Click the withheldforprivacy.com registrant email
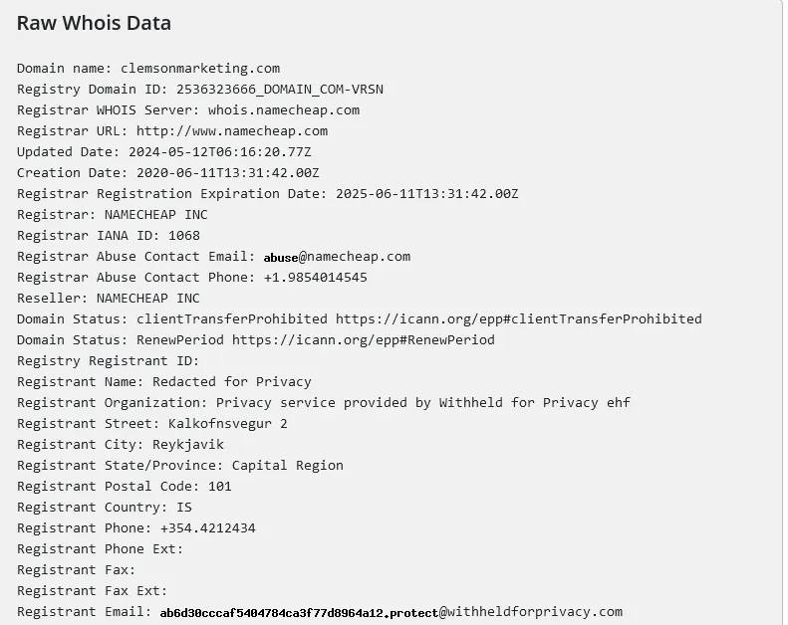The height and width of the screenshot is (625, 788). (x=391, y=612)
